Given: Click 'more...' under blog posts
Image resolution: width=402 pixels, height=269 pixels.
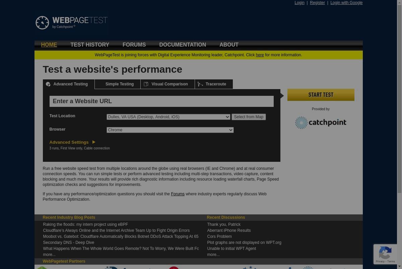Looking at the screenshot, I should coord(49,255).
